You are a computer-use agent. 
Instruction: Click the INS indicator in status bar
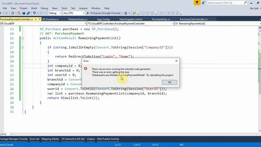coord(181,145)
